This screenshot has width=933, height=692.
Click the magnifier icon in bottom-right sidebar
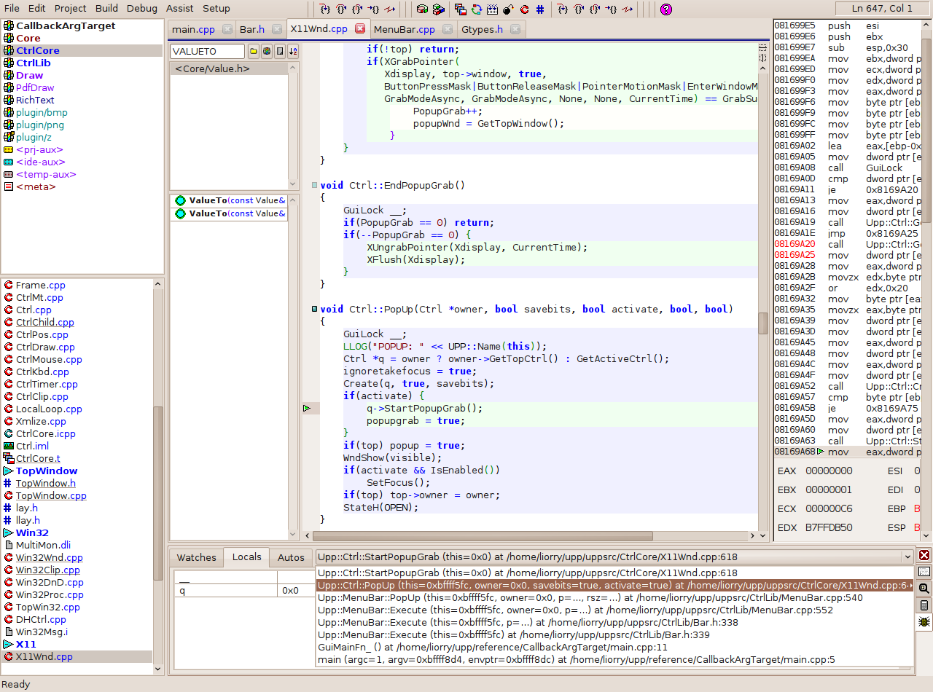924,589
